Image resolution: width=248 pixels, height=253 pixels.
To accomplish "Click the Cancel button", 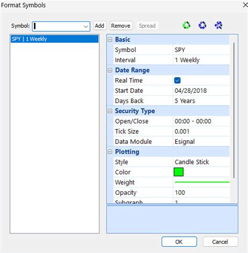I will point(220,241).
